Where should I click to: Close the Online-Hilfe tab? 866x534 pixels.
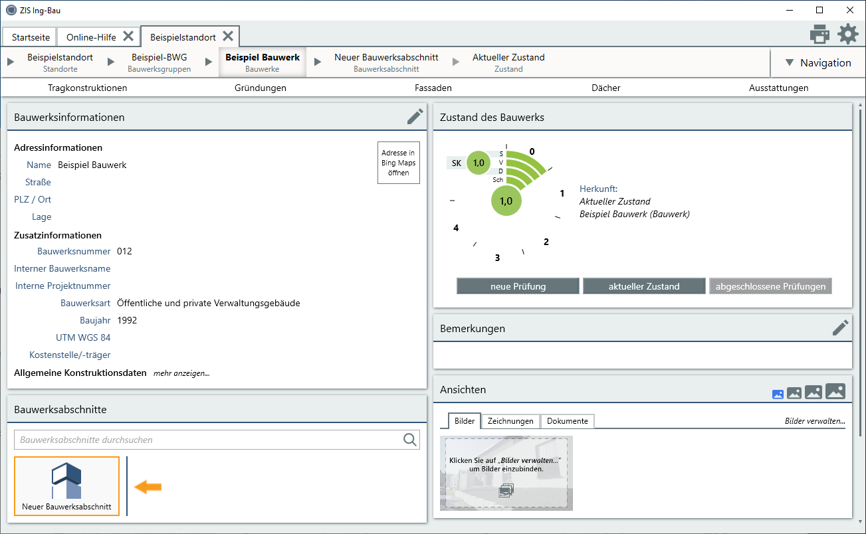tap(128, 37)
